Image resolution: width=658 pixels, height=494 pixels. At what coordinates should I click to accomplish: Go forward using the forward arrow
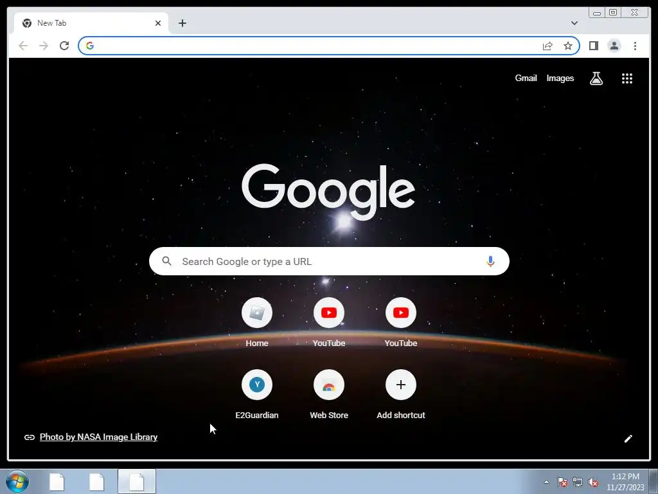pos(44,46)
